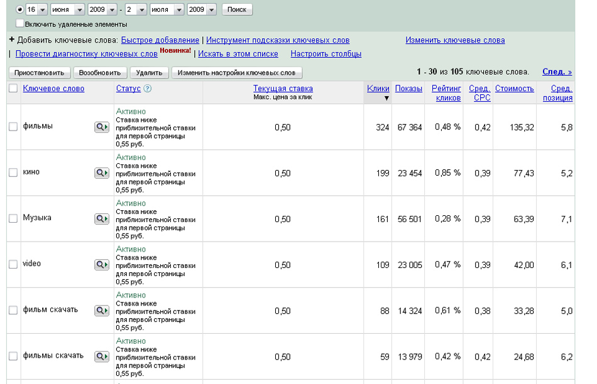Open keyword preview magnifier for фильмы

coord(102,127)
